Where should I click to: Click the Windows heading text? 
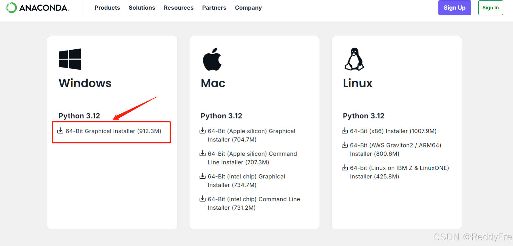pyautogui.click(x=85, y=83)
